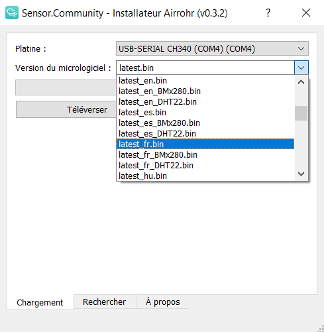
Task: Open the Platine board dropdown
Action: pos(212,48)
